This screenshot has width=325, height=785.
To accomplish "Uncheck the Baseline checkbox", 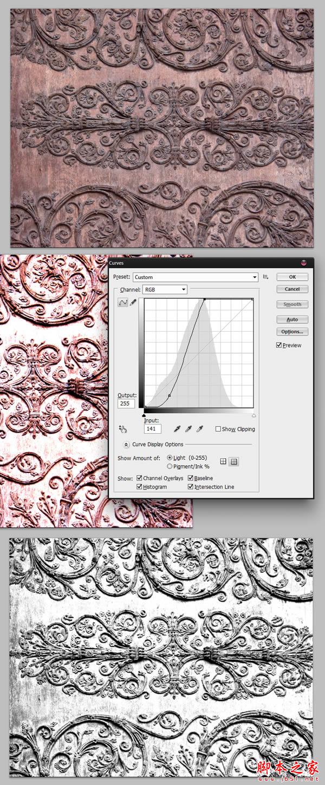I will pos(191,478).
